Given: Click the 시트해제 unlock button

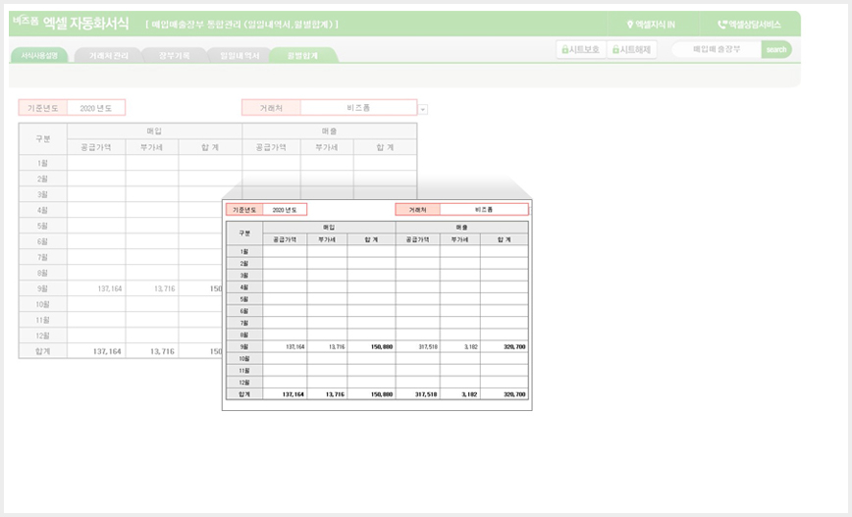Looking at the screenshot, I should pos(631,49).
